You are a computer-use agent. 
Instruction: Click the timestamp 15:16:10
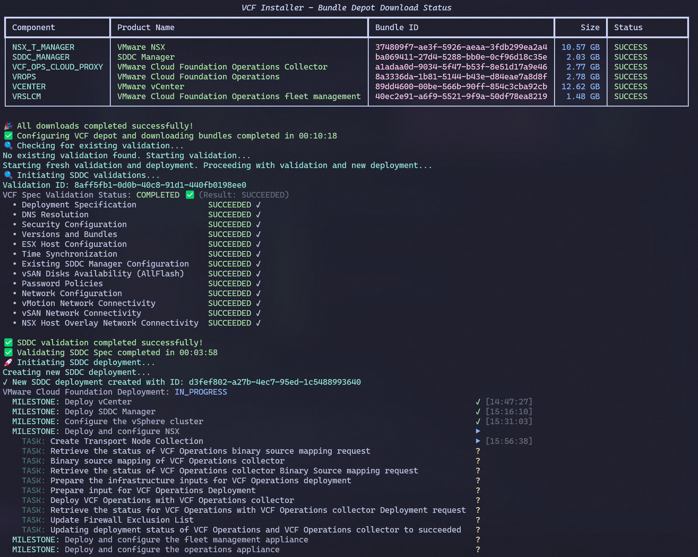509,412
